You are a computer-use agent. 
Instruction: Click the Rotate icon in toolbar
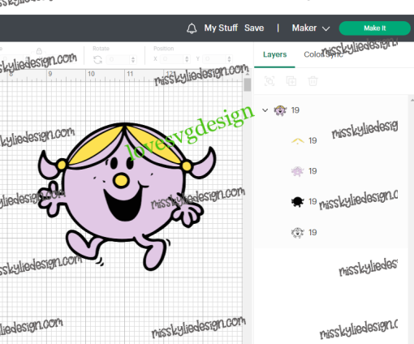pyautogui.click(x=97, y=59)
